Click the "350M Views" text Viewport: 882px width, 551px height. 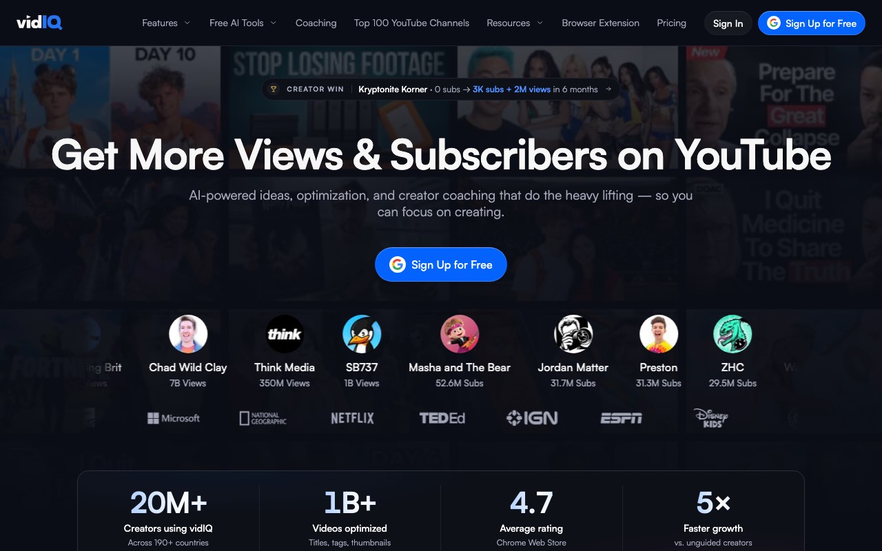(285, 383)
